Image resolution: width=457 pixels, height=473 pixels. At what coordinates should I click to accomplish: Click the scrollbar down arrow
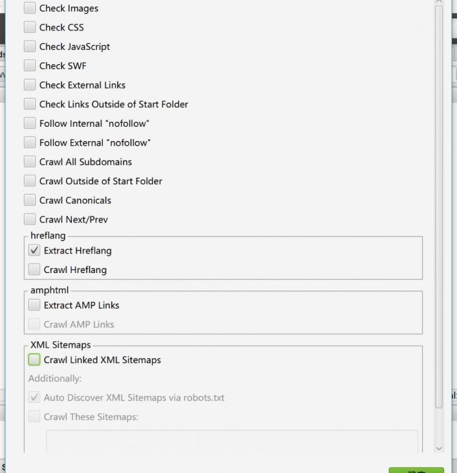[439, 448]
